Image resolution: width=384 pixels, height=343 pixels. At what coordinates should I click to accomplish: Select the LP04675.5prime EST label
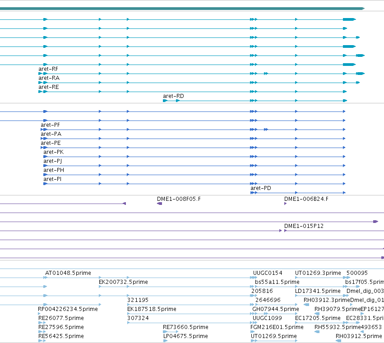click(x=185, y=336)
